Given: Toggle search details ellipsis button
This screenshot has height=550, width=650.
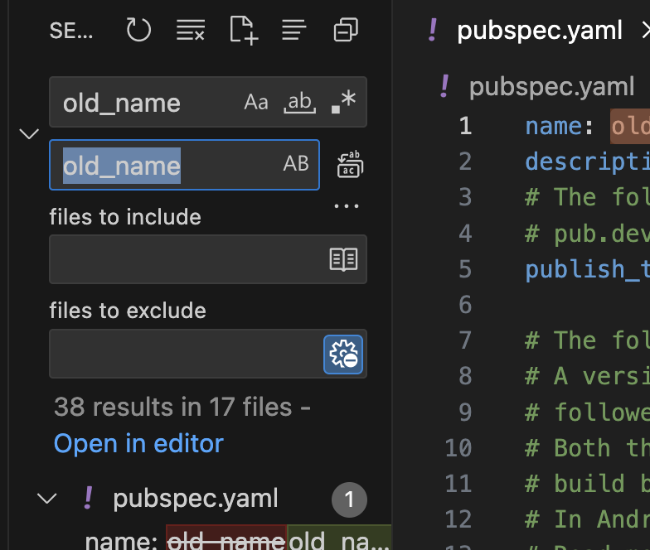Looking at the screenshot, I should click(x=346, y=206).
